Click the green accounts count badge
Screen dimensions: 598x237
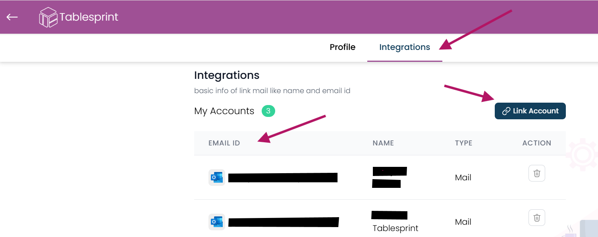click(x=268, y=111)
